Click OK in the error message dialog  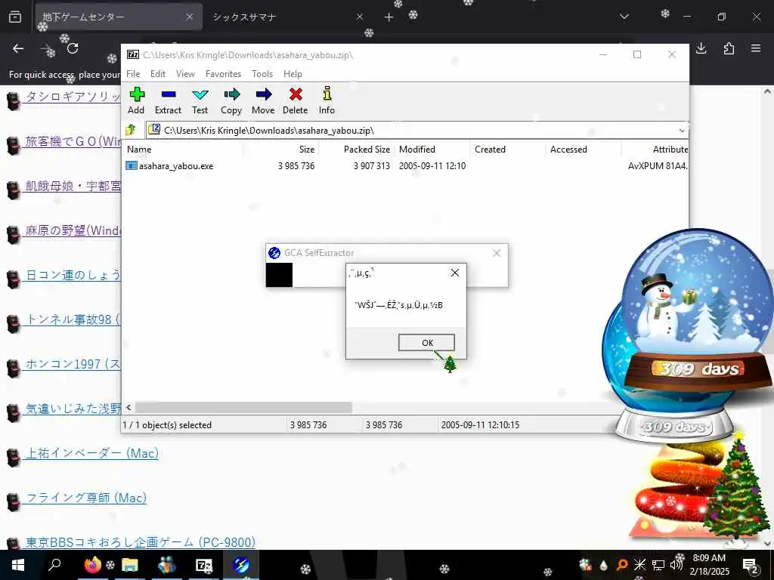(x=426, y=343)
